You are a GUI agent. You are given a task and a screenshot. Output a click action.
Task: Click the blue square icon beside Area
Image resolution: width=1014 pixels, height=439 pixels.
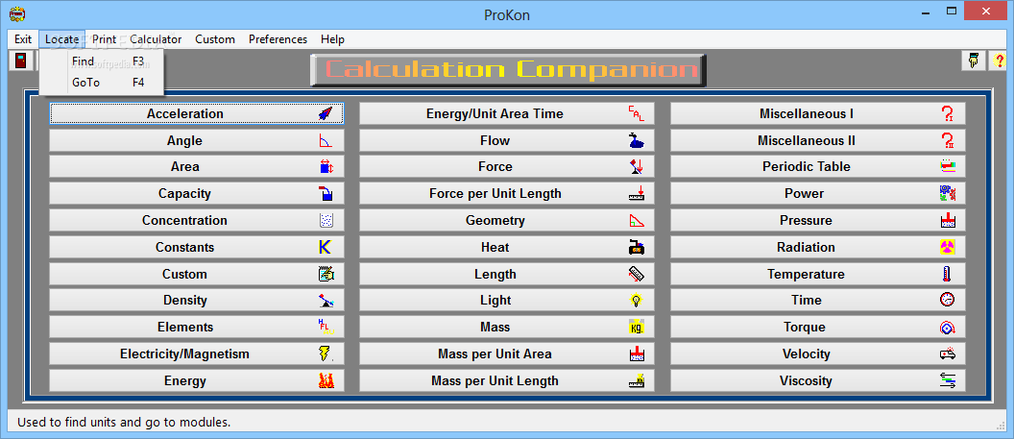coord(326,167)
